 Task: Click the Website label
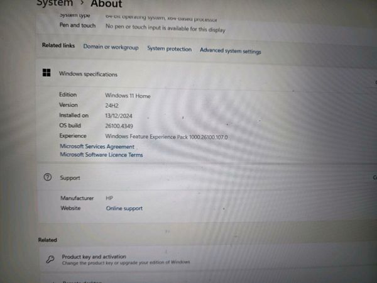[70, 208]
